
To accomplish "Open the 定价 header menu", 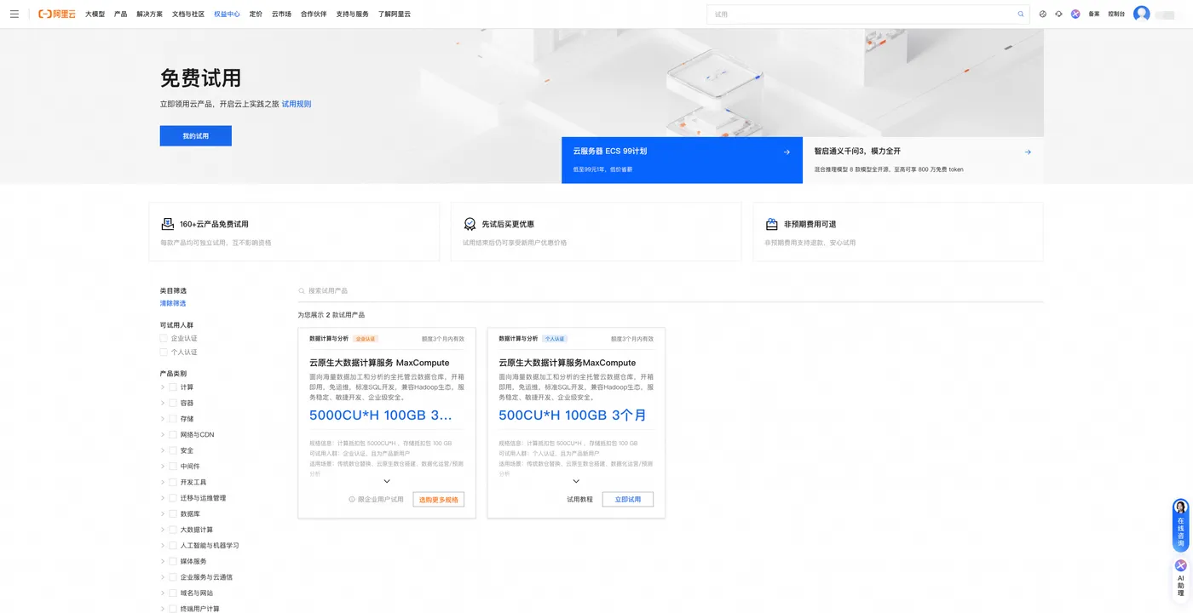I will coord(256,14).
